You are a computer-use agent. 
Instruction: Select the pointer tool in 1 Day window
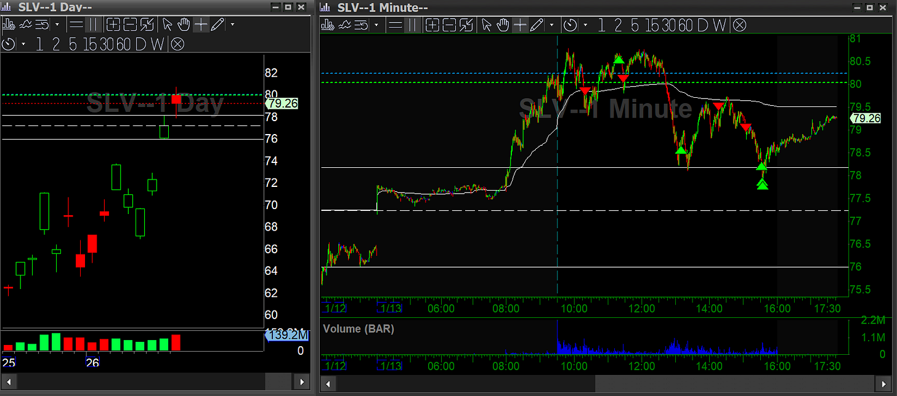[x=167, y=25]
